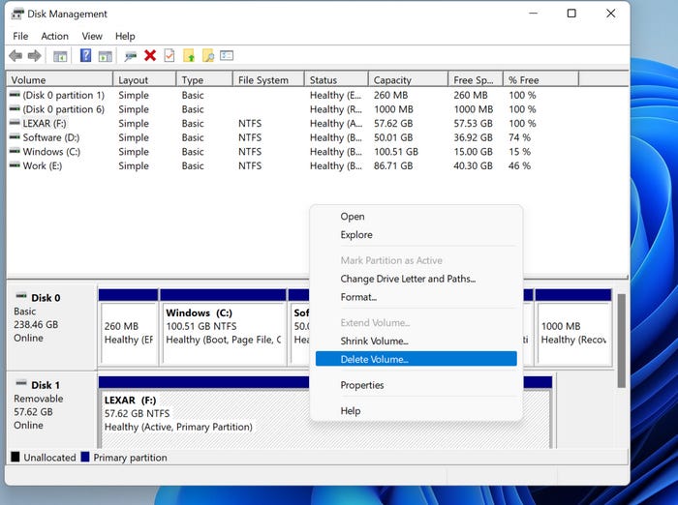The image size is (678, 505).
Task: Select the 260 MB Healthy (EF partition block
Action: (x=129, y=327)
